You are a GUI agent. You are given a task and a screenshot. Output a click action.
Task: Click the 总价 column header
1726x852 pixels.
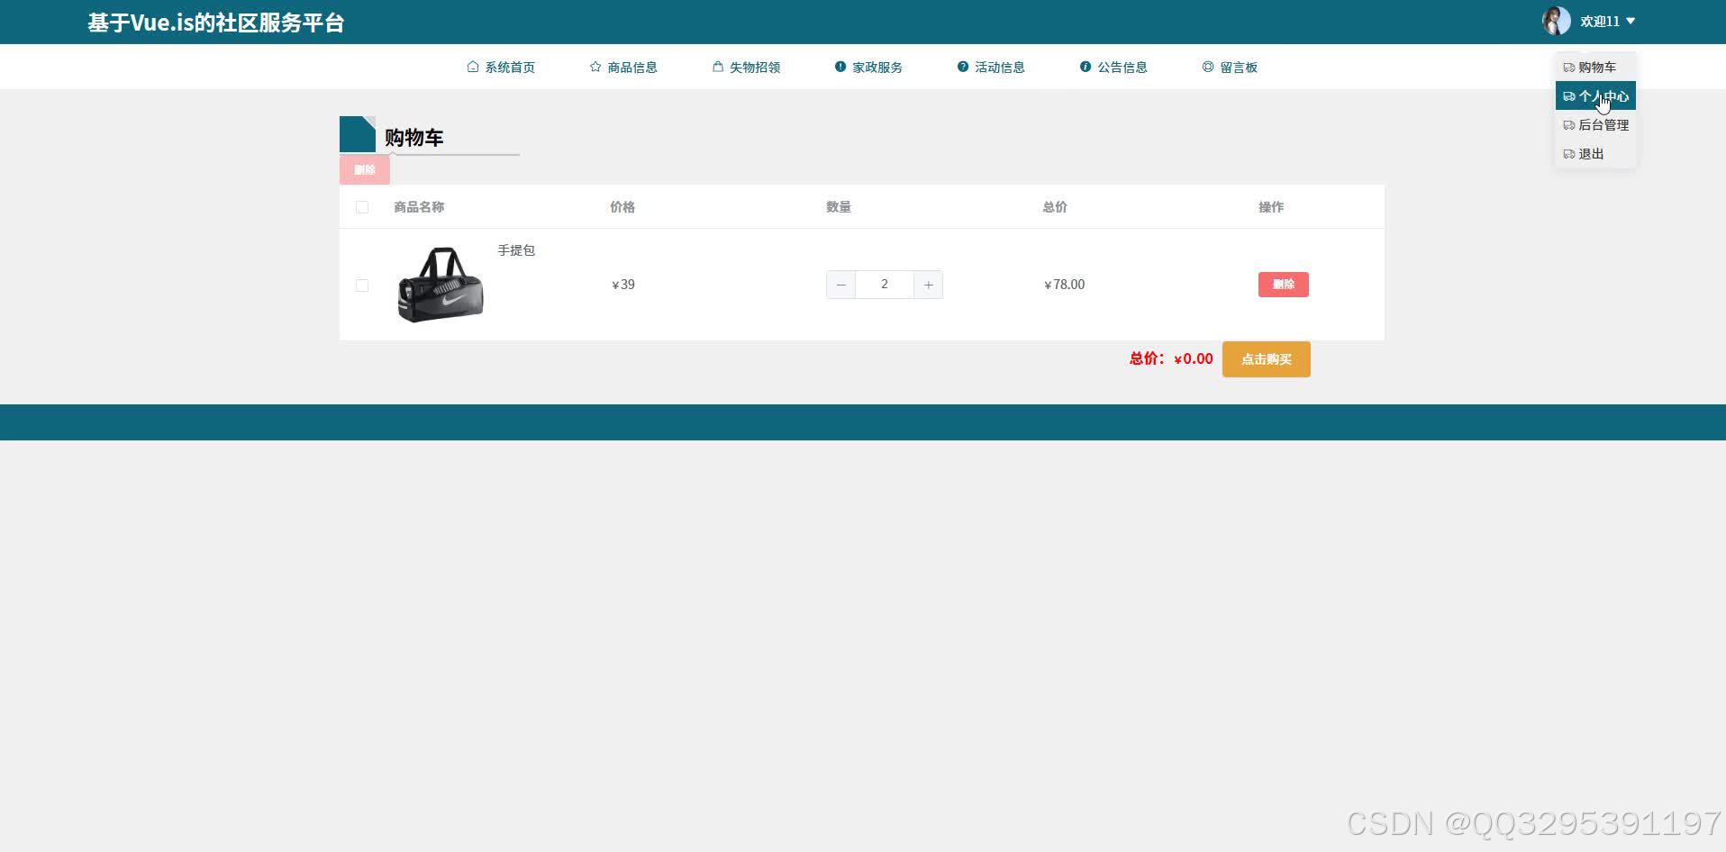(x=1055, y=207)
